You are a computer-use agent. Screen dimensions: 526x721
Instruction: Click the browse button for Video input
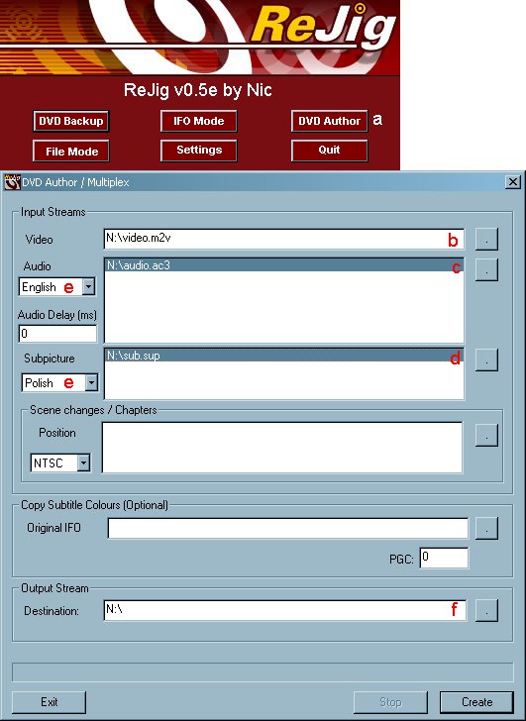tap(486, 239)
